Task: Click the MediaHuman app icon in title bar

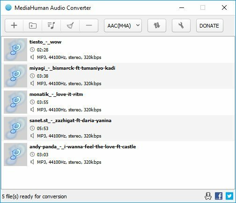Action: point(8,7)
